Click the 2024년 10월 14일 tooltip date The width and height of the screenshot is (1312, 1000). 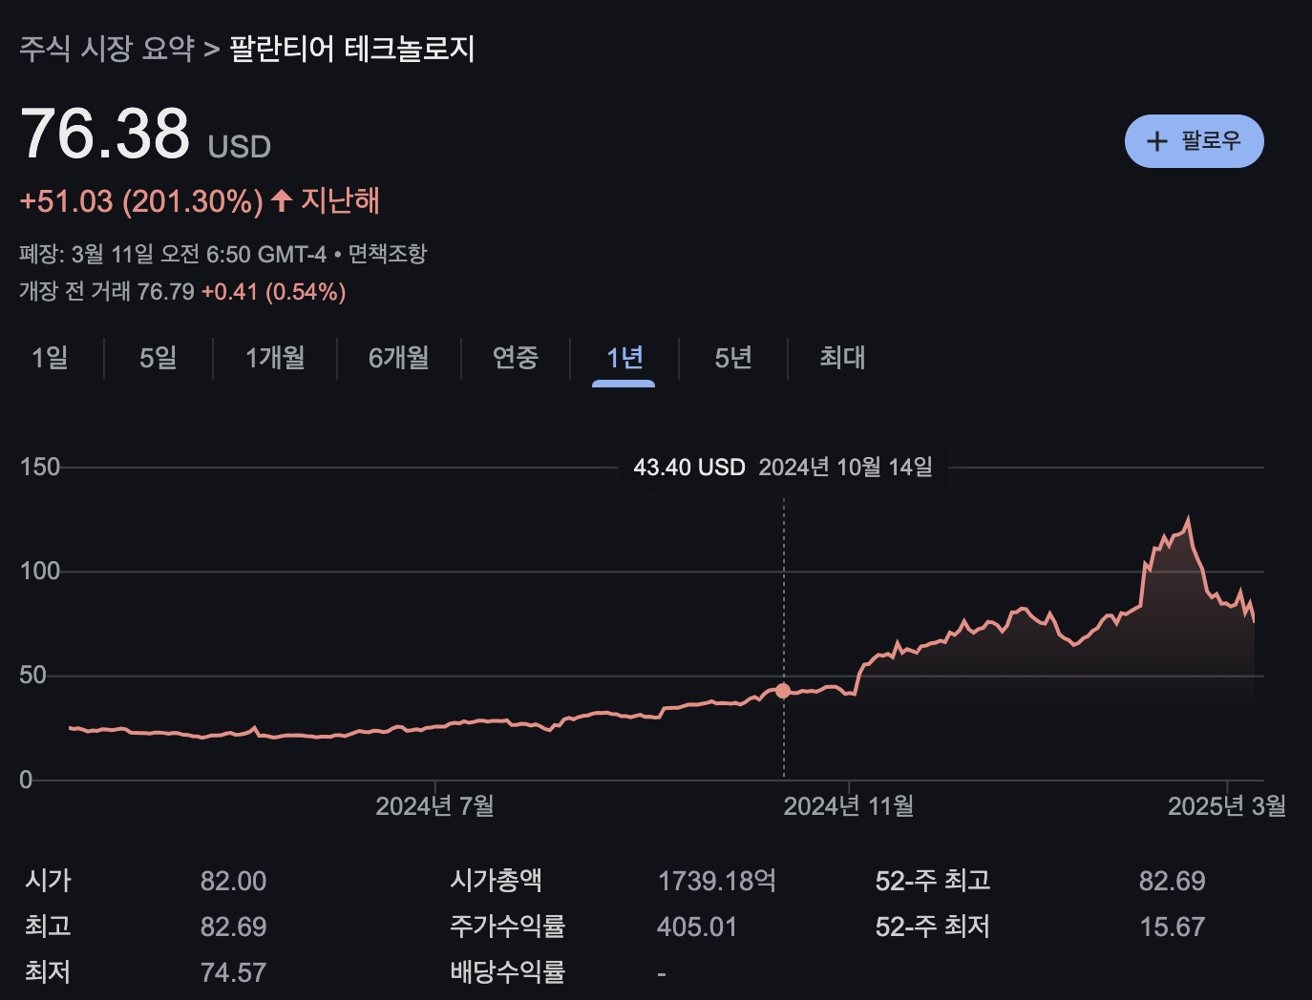click(846, 467)
